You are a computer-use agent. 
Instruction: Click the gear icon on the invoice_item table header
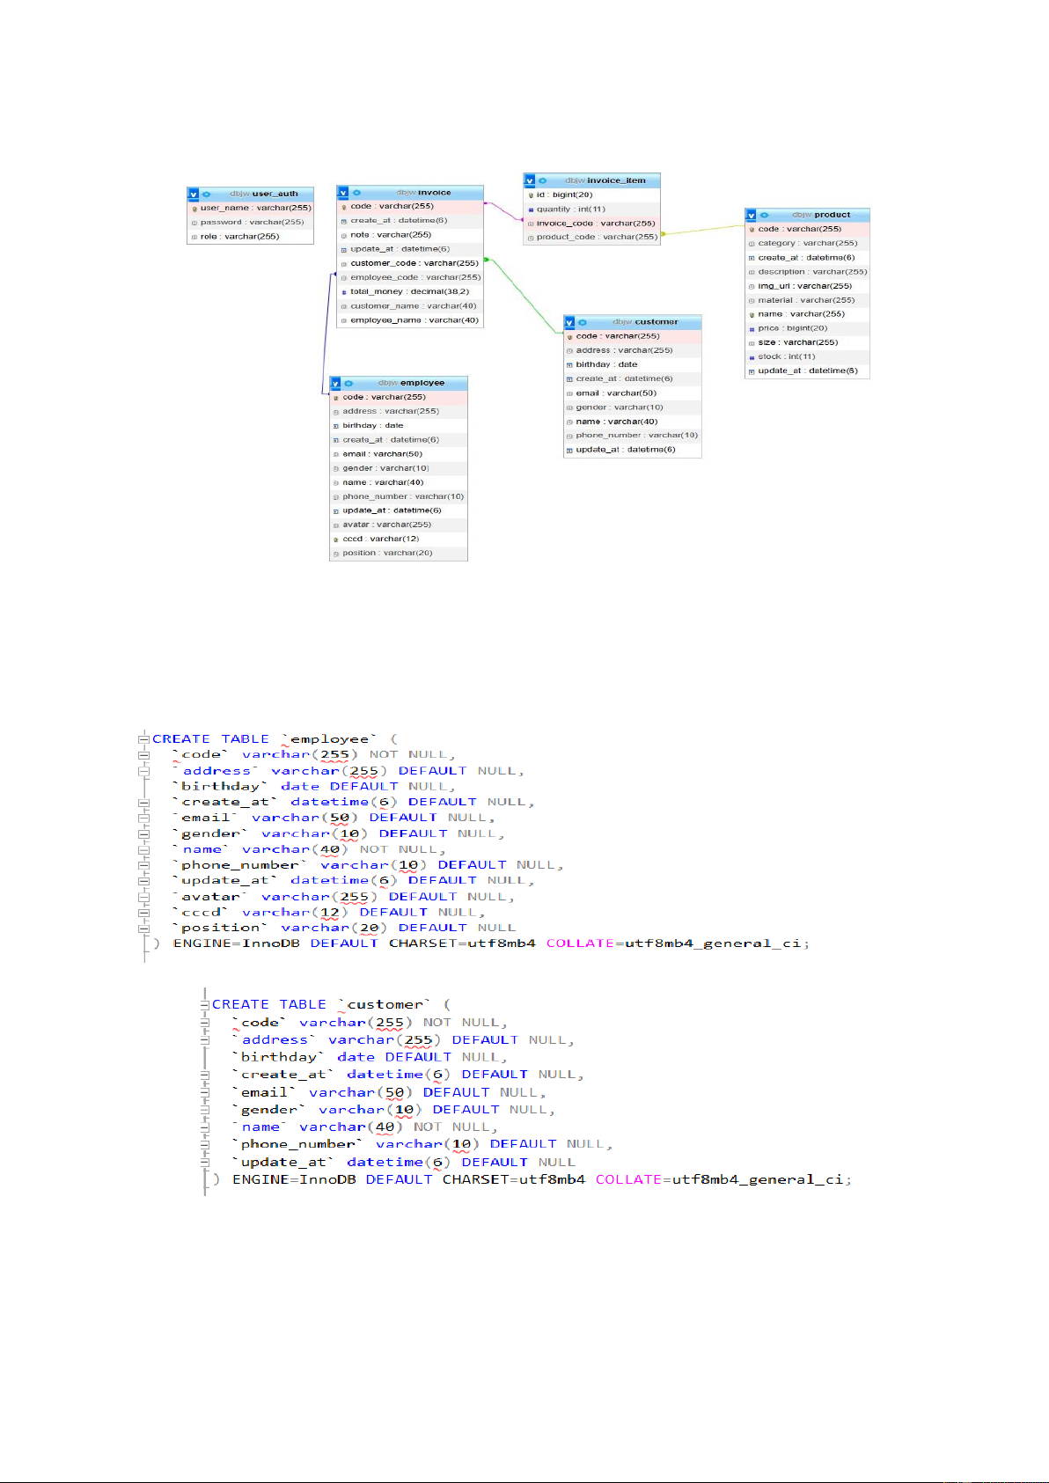pyautogui.click(x=543, y=180)
